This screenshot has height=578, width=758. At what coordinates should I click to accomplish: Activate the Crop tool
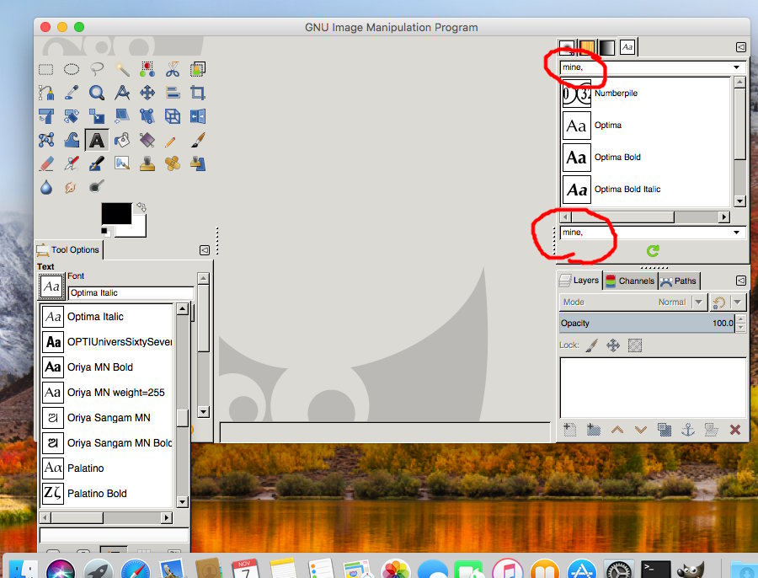point(198,93)
